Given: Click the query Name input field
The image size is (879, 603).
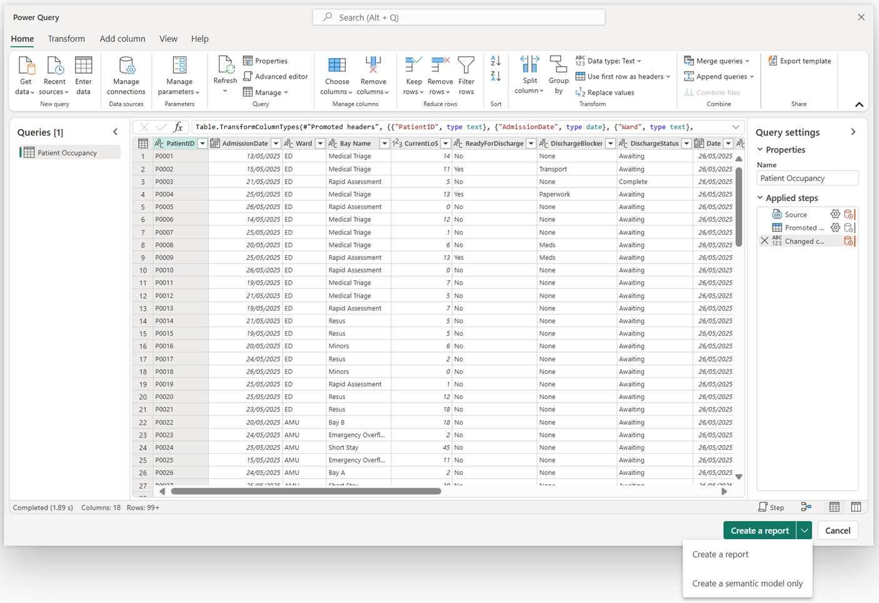Looking at the screenshot, I should pos(807,178).
